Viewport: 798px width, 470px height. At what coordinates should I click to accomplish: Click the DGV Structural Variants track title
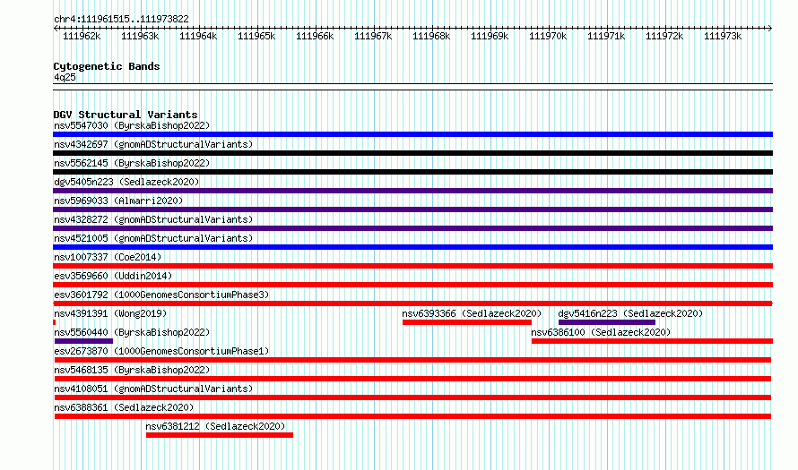point(126,115)
